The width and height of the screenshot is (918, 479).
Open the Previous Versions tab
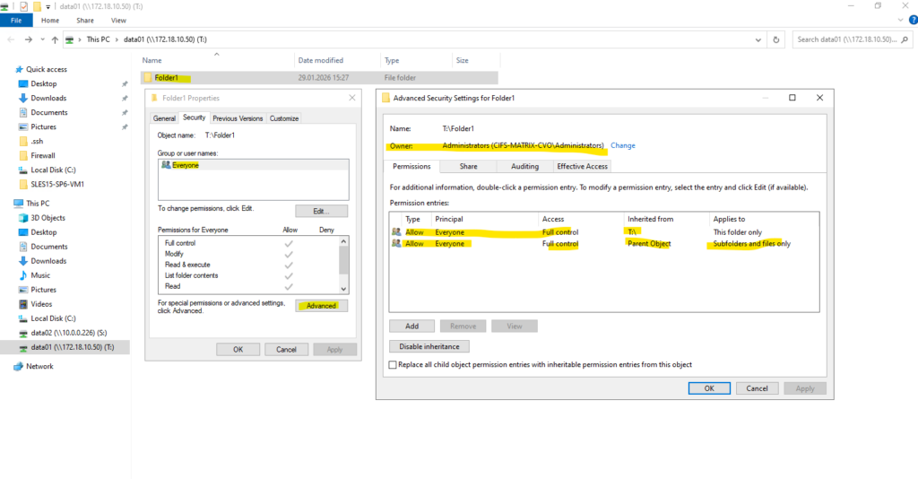(238, 118)
